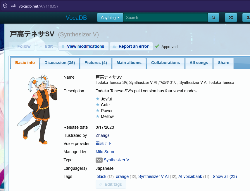Click Report an error button
Viewport: 250px width, 191px height.
[131, 46]
